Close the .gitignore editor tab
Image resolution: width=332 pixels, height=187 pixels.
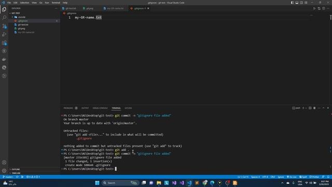[148, 8]
